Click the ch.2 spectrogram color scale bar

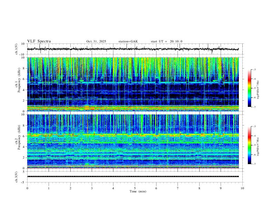point(249,145)
